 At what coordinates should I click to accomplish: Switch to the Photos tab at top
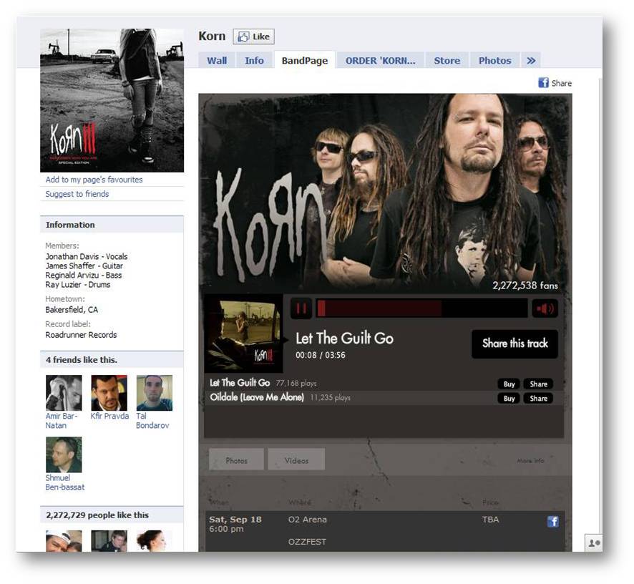495,60
